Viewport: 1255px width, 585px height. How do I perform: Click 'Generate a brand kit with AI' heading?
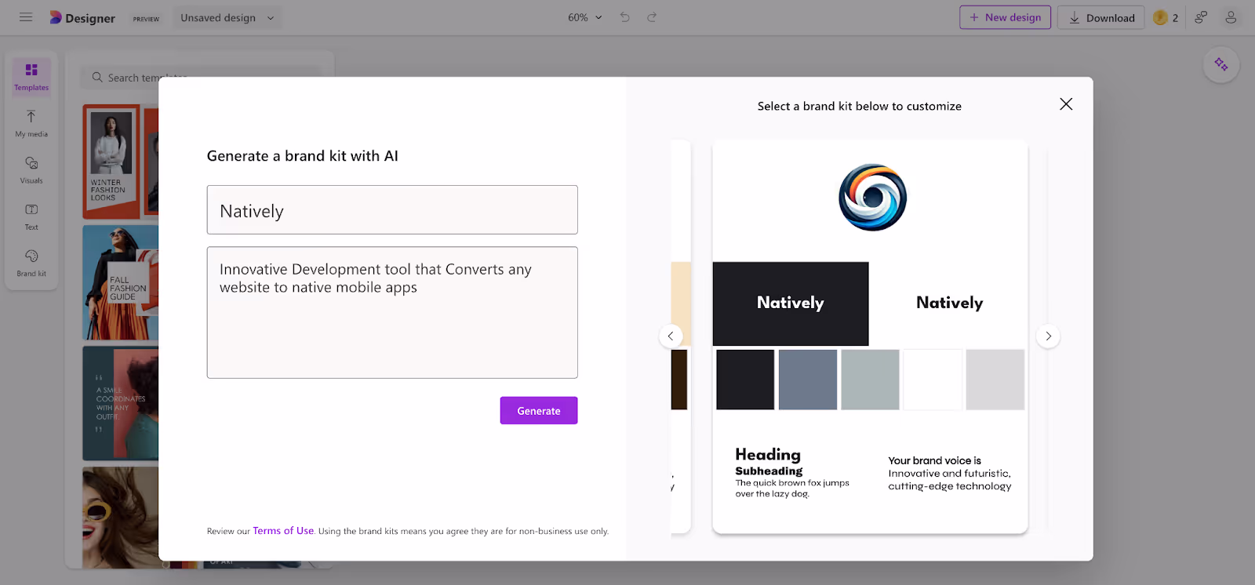pos(303,156)
